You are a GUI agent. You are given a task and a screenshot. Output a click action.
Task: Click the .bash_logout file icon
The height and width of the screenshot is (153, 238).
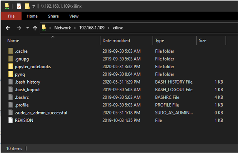11,89
